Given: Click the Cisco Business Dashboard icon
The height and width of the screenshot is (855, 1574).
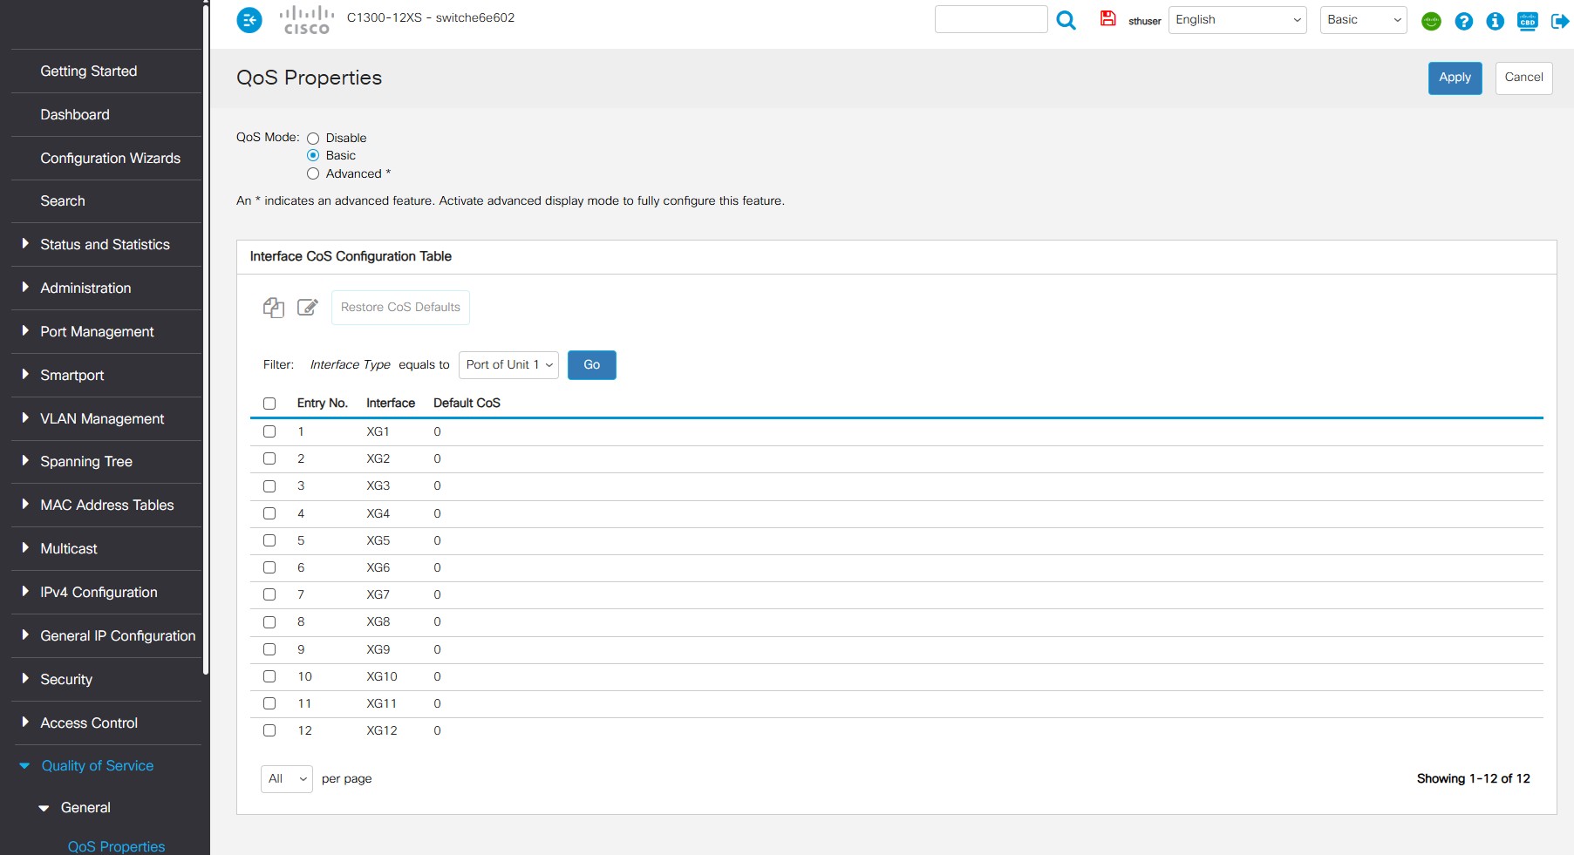Looking at the screenshot, I should pos(1527,21).
